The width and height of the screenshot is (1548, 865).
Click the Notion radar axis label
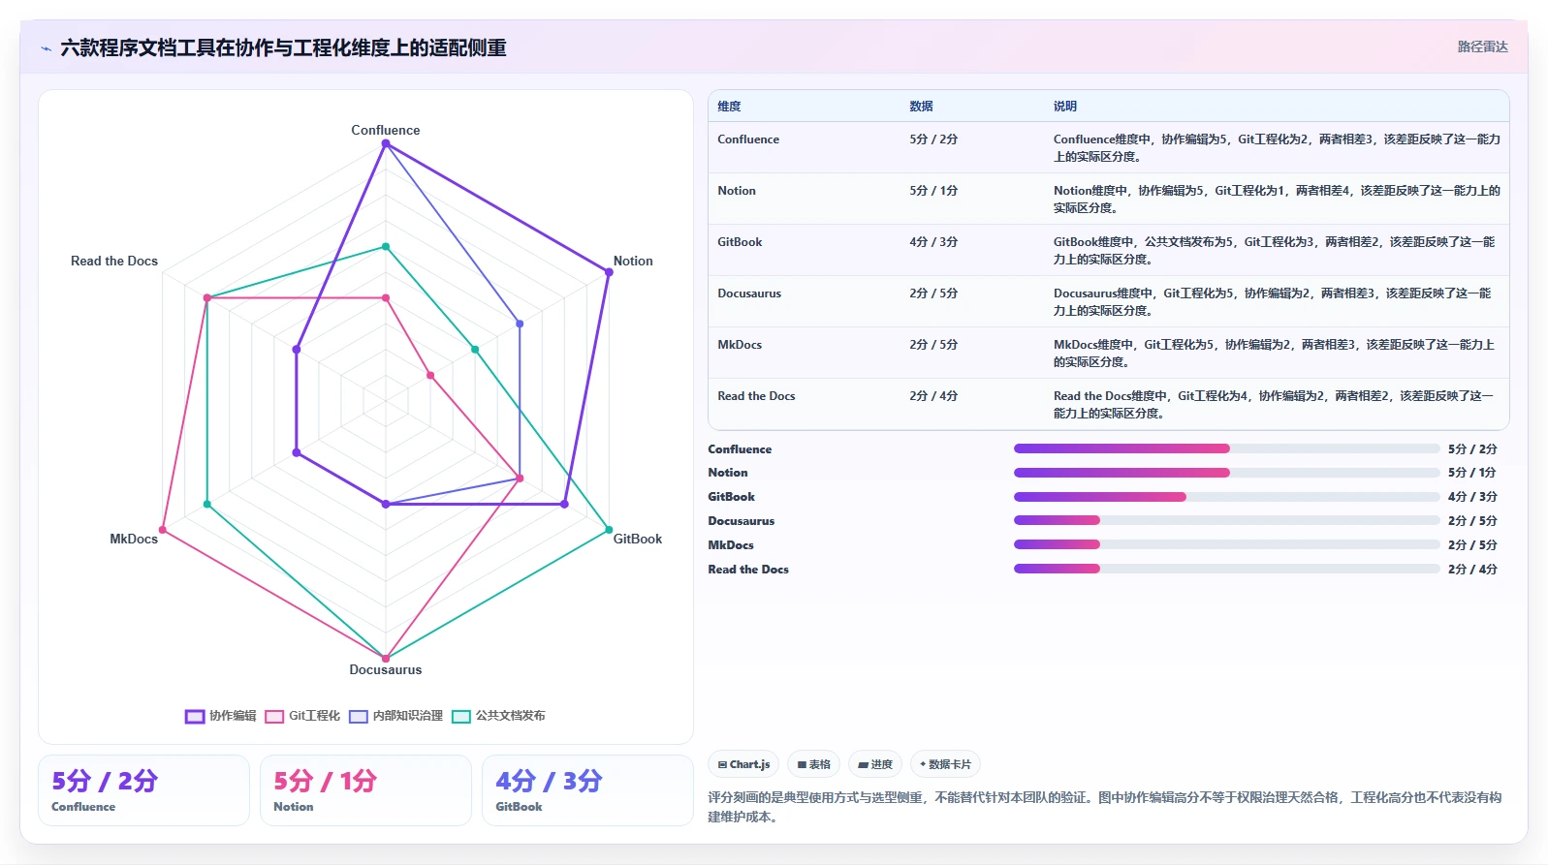[633, 261]
